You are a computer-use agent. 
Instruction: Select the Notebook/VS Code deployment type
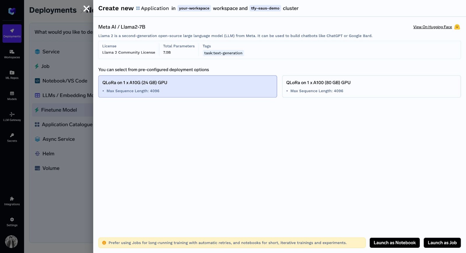coord(61,81)
